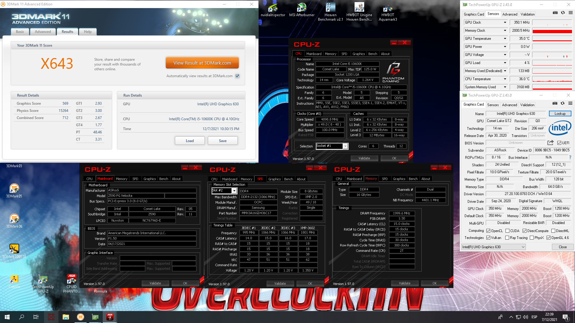Expand Memory Clock sensor dropdown
The image size is (575, 323).
pyautogui.click(x=505, y=31)
